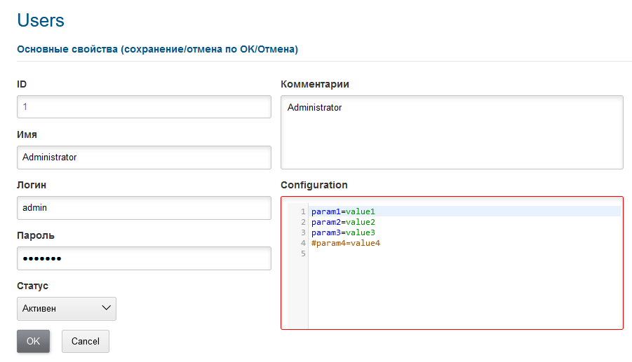
Task: Click empty line 5 in Configuration editor
Action: coord(421,253)
